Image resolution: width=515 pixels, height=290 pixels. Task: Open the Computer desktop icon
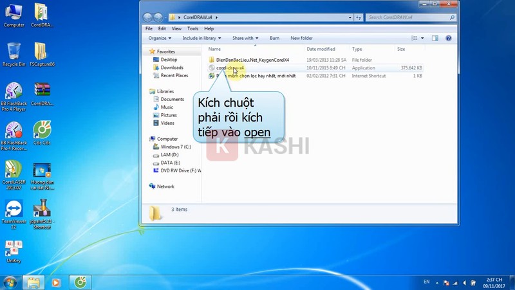(x=14, y=15)
